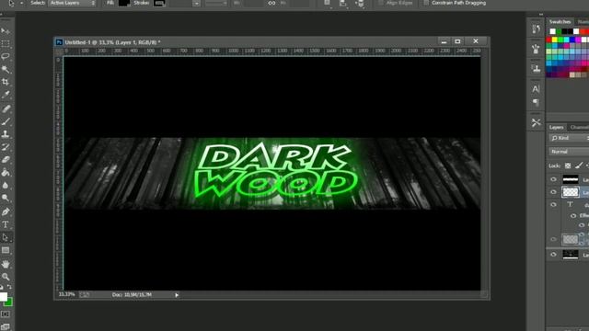Open the stroke width dropdown arrow
The height and width of the screenshot is (331, 589).
(x=196, y=4)
